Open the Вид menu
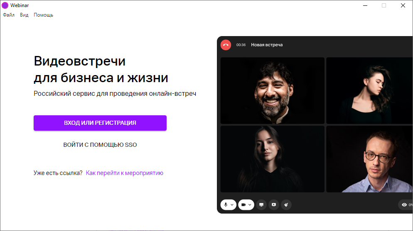Image resolution: width=413 pixels, height=231 pixels. point(24,15)
